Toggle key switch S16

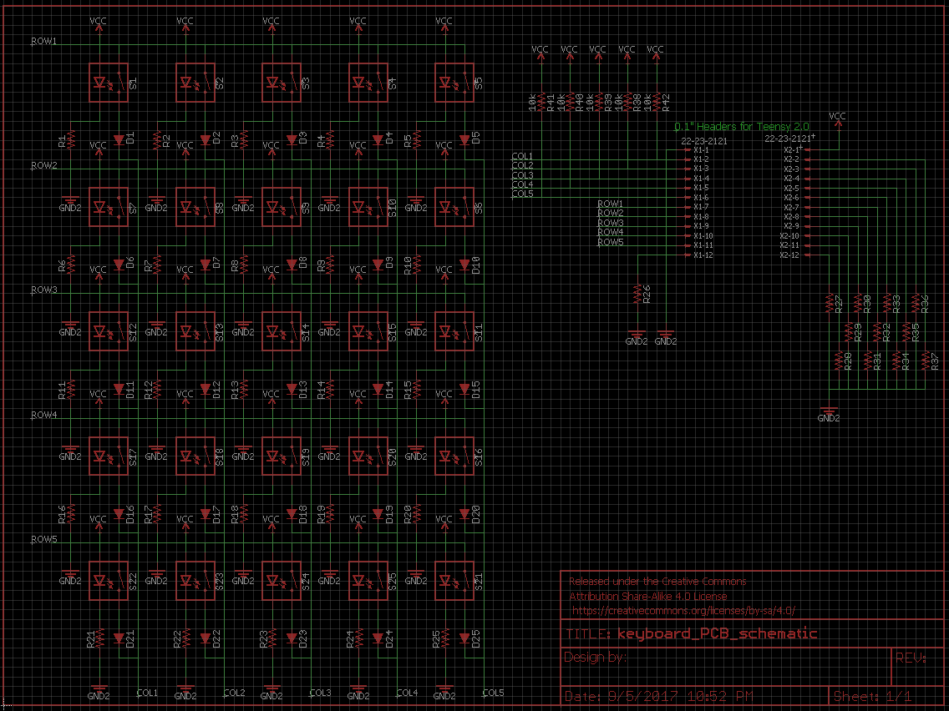[454, 455]
